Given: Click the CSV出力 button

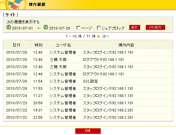Looking at the screenshot, I should pos(155,27).
